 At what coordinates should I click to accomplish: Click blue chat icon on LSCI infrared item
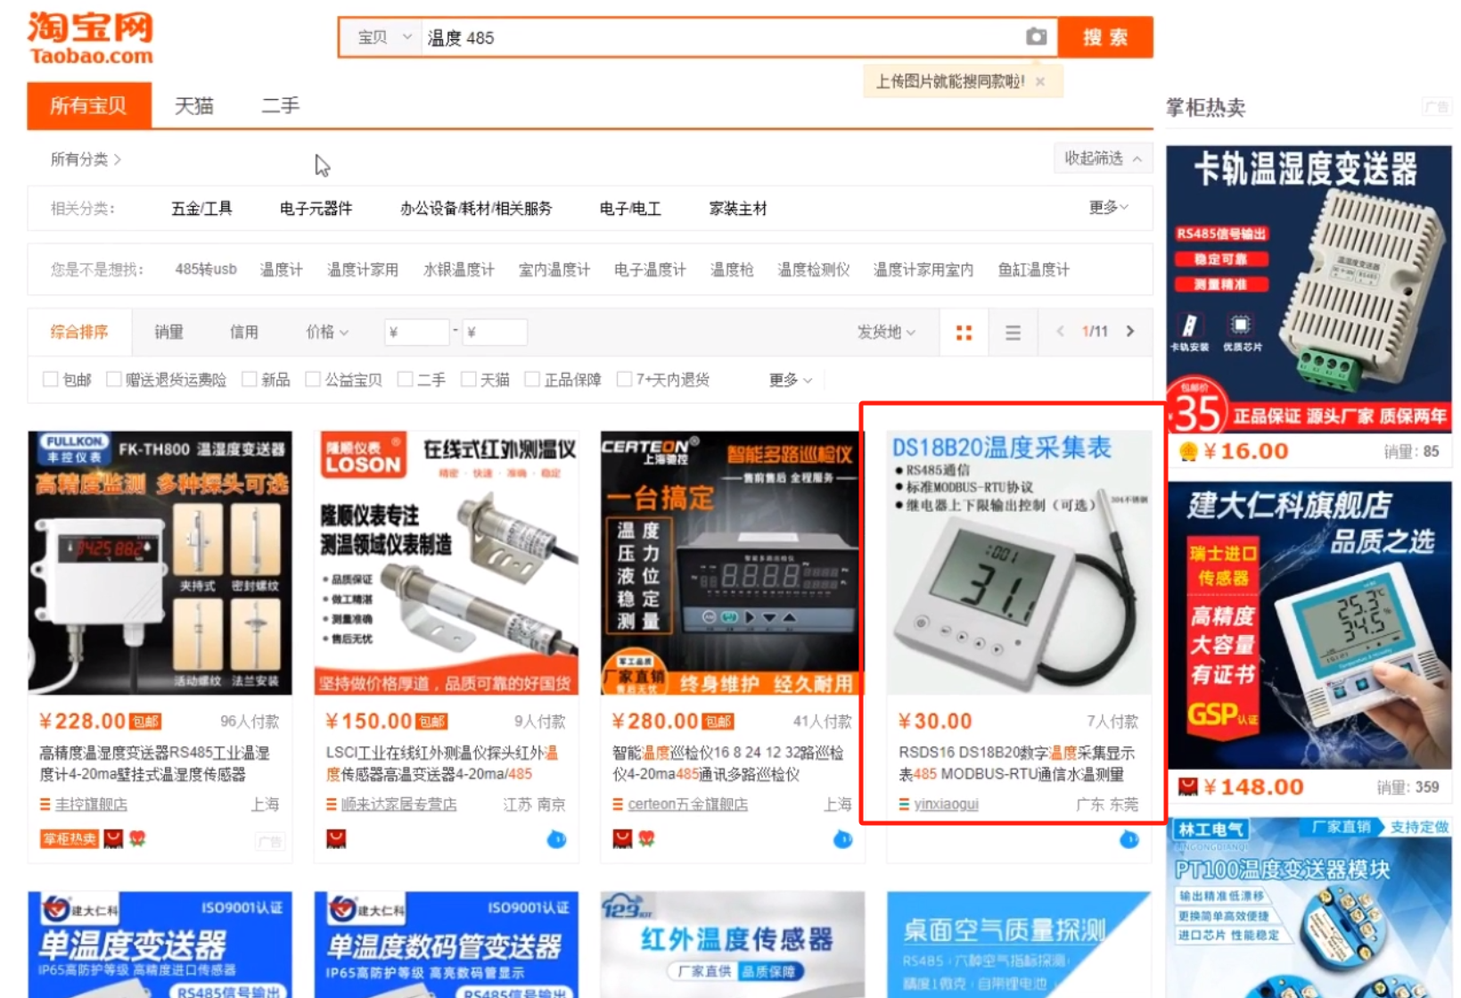(556, 839)
